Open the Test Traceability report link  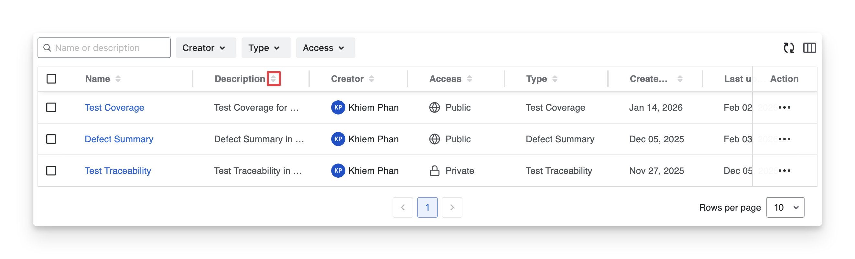point(118,171)
